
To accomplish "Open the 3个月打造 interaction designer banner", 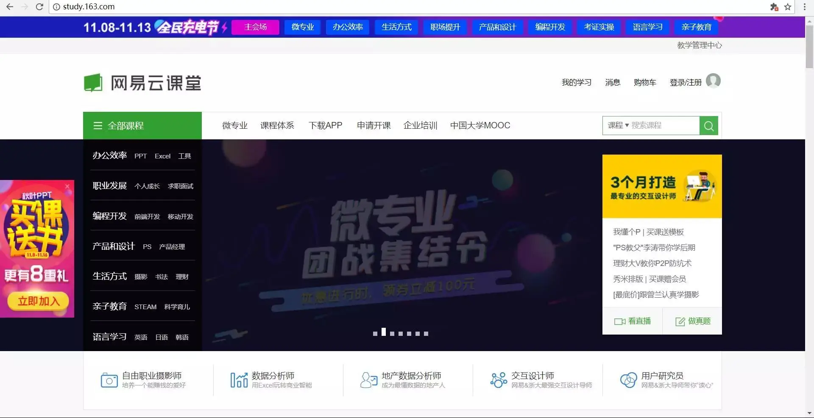I will pos(662,186).
